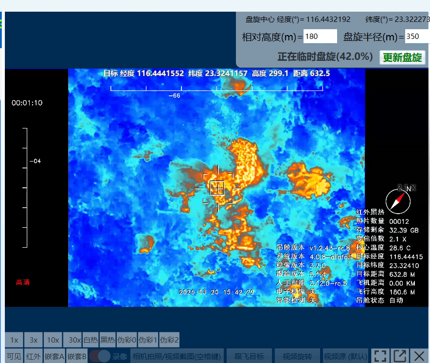430x363 pixels.
Task: Switch zoom to 10x
Action: point(53,340)
